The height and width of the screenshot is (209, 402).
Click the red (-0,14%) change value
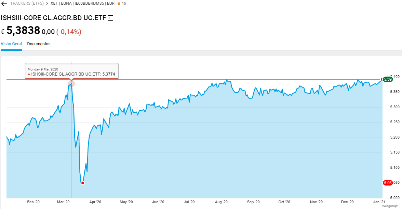69,32
